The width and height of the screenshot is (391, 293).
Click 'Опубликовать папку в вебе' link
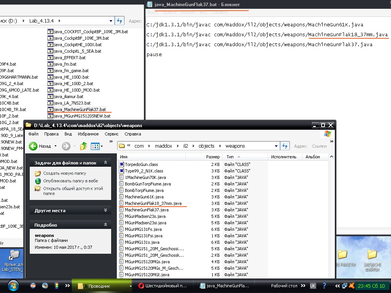pos(71,181)
